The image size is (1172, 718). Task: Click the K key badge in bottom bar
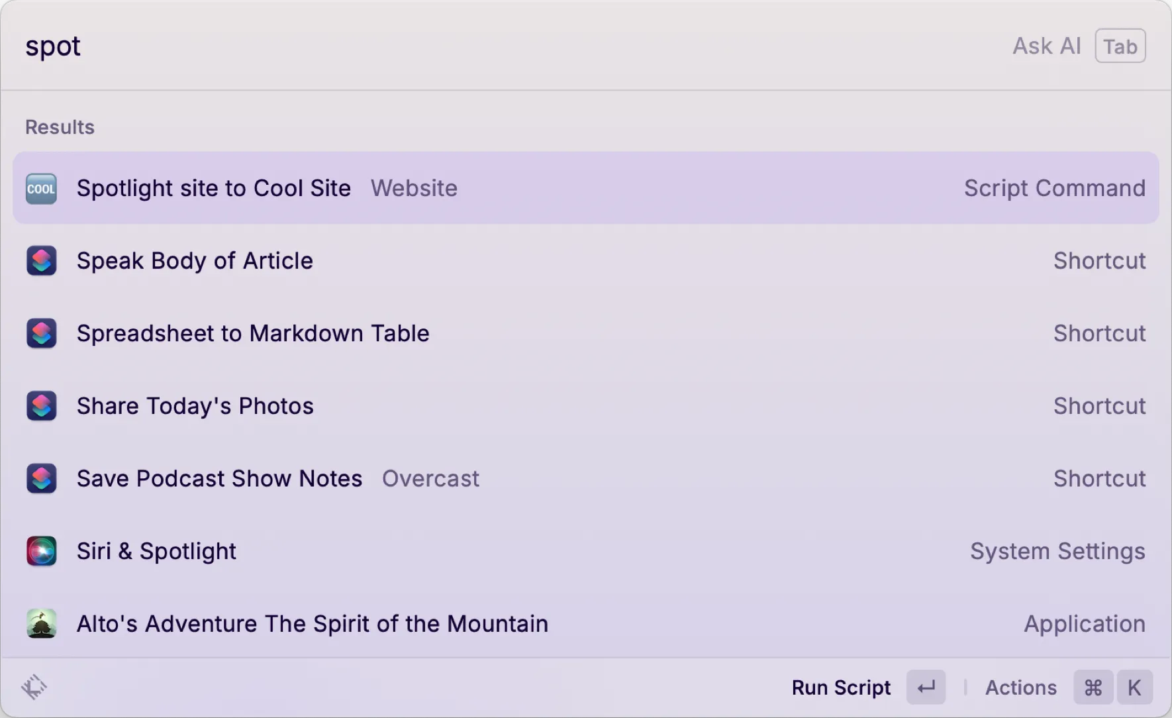point(1135,687)
